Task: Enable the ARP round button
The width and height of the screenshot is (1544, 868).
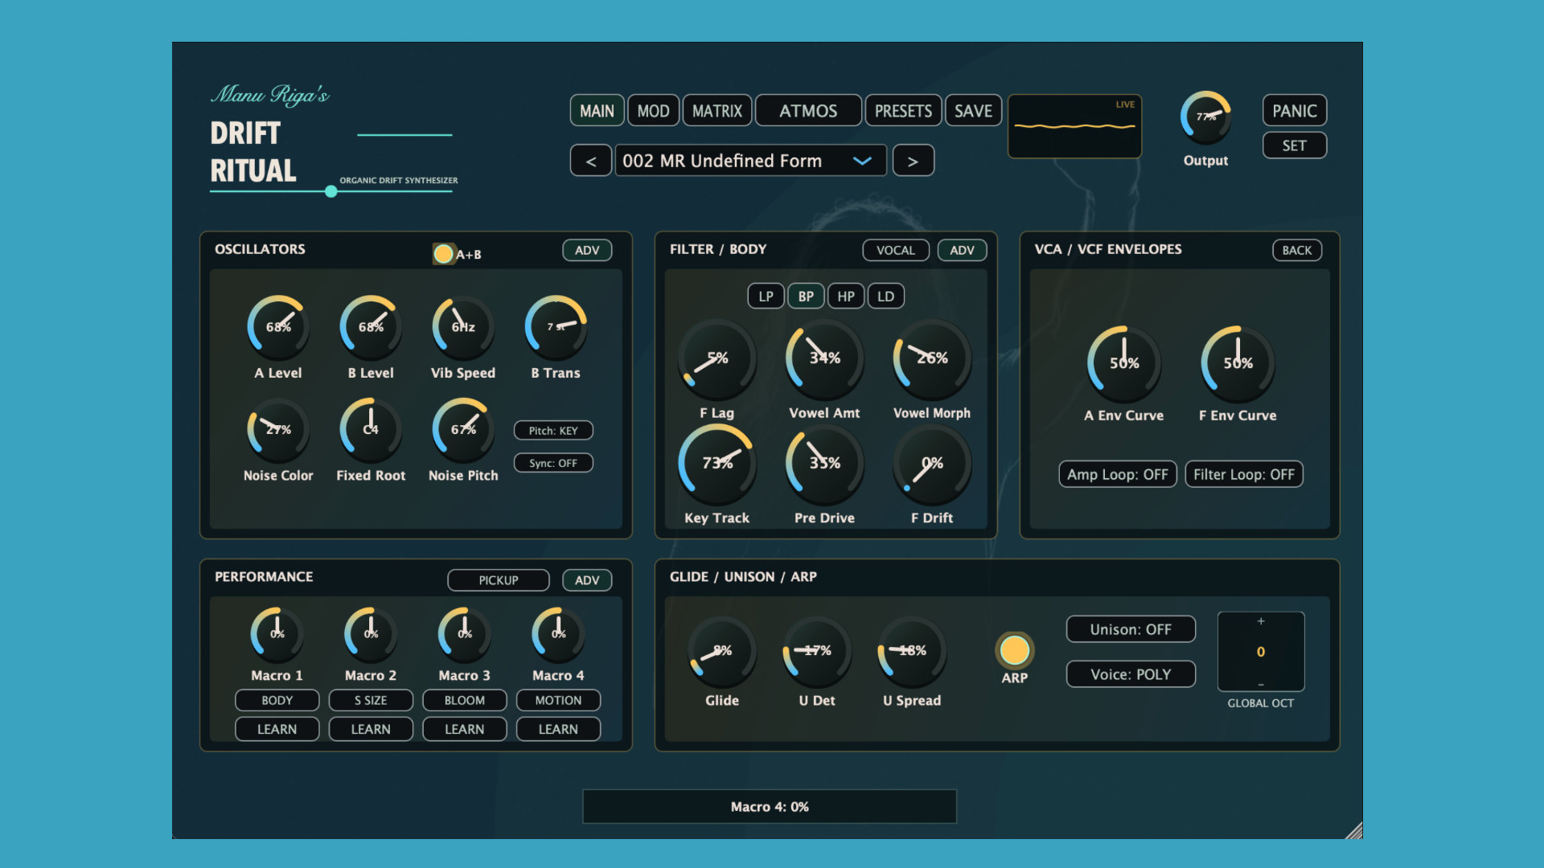Action: 1014,650
